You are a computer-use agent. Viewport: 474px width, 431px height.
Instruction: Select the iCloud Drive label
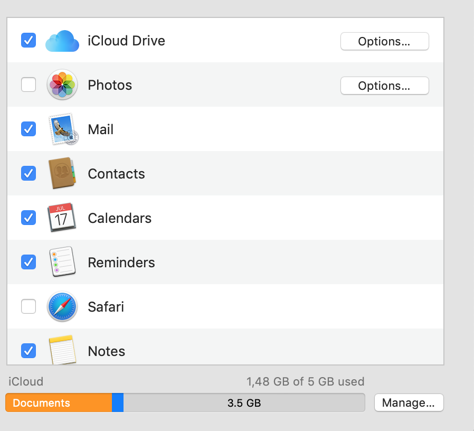point(126,41)
